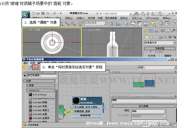Open the 视图(V) menu
Image resolution: width=177 pixels, height=128 pixels.
coord(69,18)
